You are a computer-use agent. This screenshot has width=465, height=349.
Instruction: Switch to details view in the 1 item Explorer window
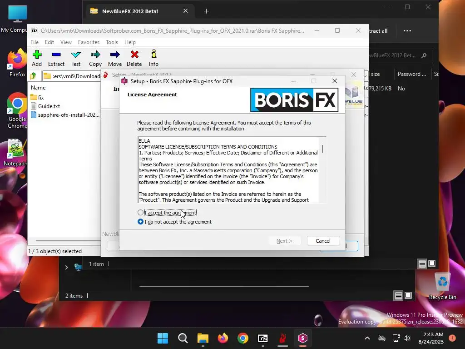(422, 264)
